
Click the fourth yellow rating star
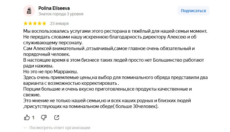pyautogui.click(x=40, y=23)
